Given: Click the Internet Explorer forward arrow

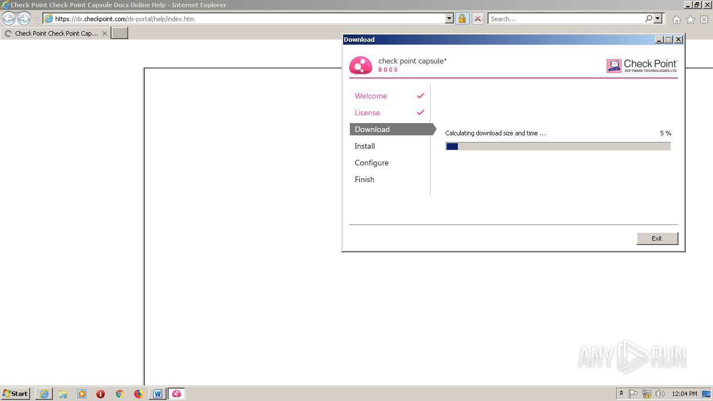Looking at the screenshot, I should [x=24, y=18].
